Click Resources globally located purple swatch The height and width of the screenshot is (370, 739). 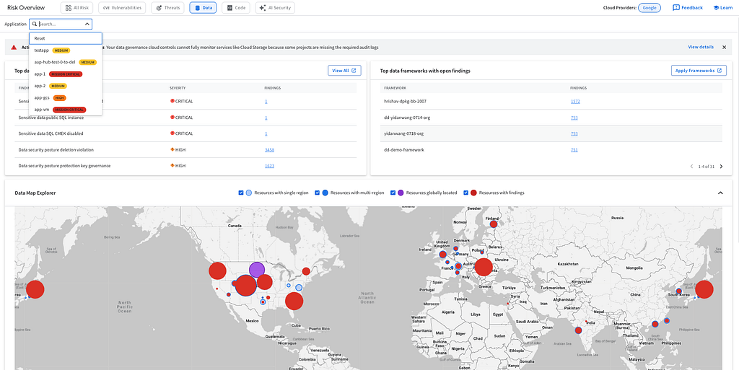pos(401,193)
